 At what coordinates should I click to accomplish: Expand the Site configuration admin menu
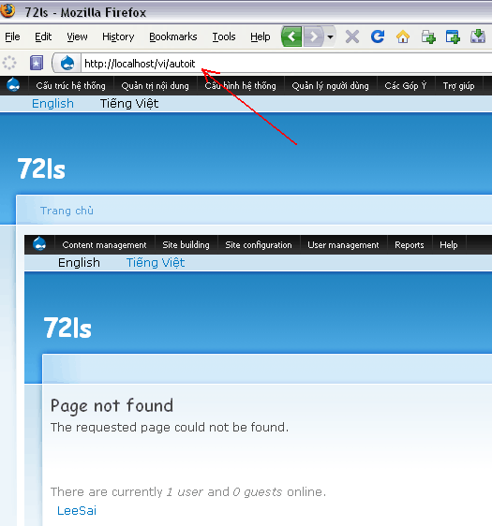(x=259, y=245)
